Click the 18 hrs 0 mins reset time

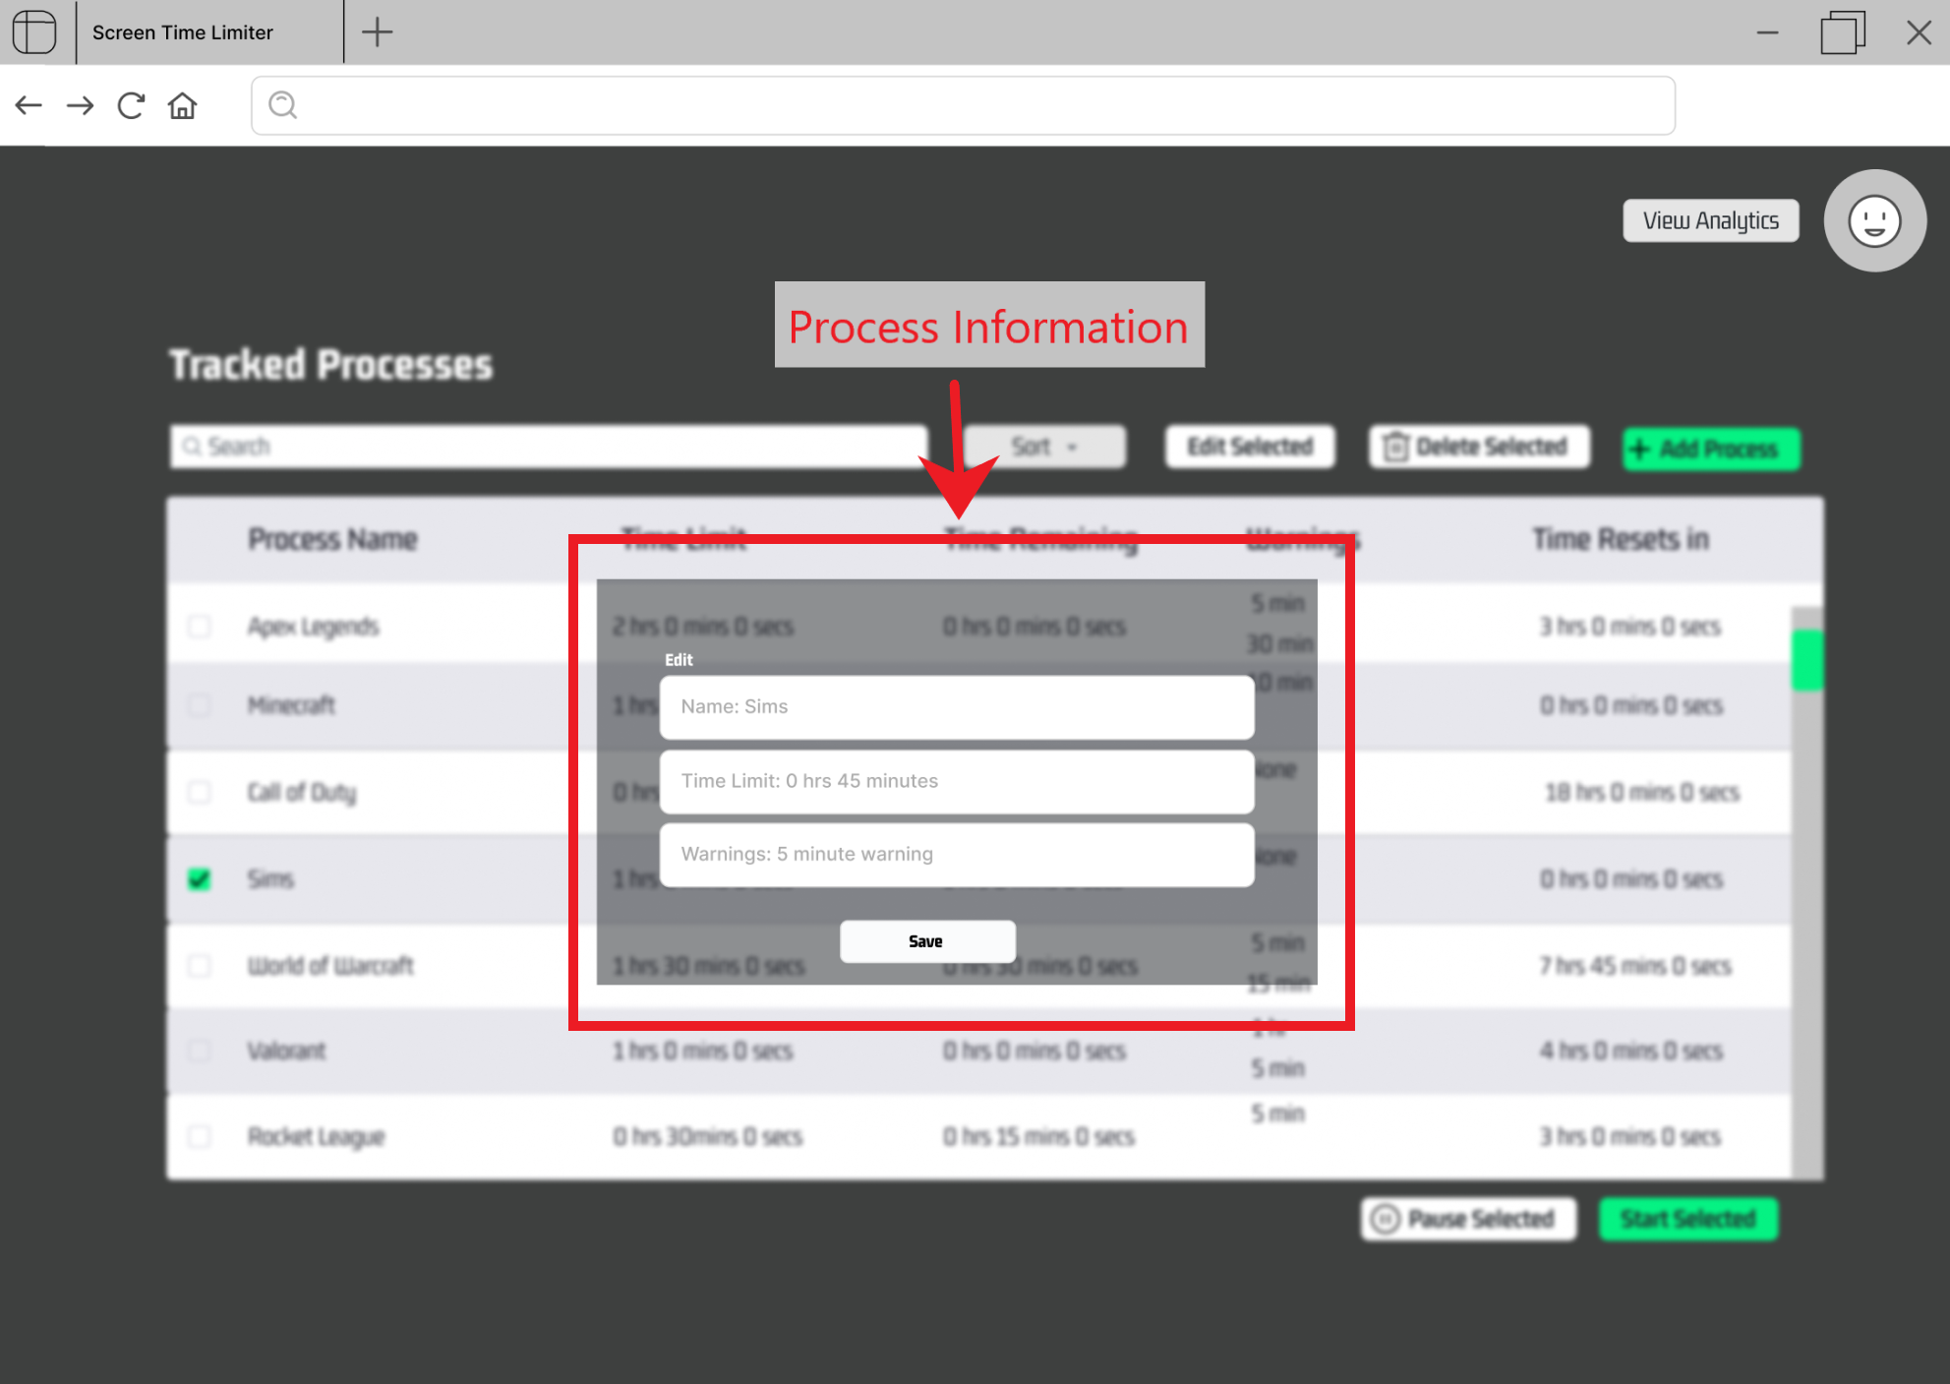point(1641,792)
